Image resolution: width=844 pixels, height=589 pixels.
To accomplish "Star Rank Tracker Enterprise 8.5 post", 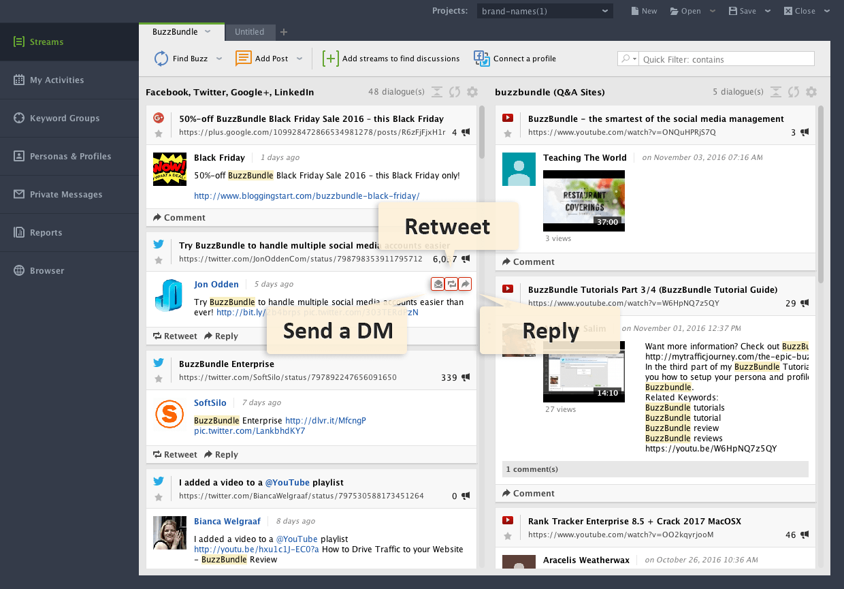I will (x=507, y=536).
